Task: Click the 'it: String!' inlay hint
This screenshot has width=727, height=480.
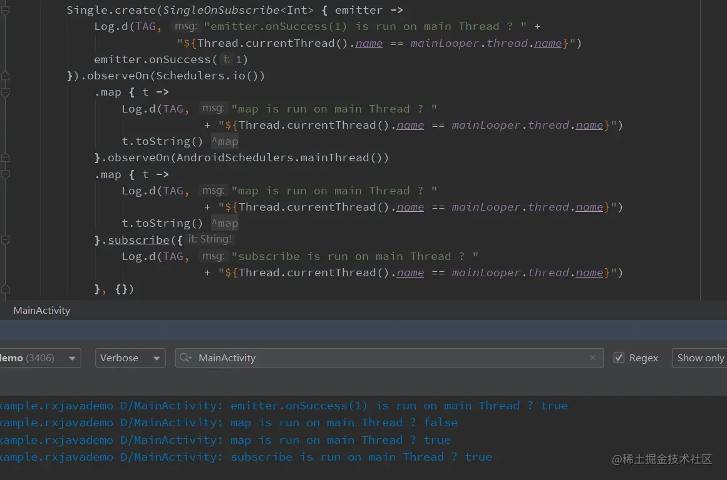Action: pos(210,239)
